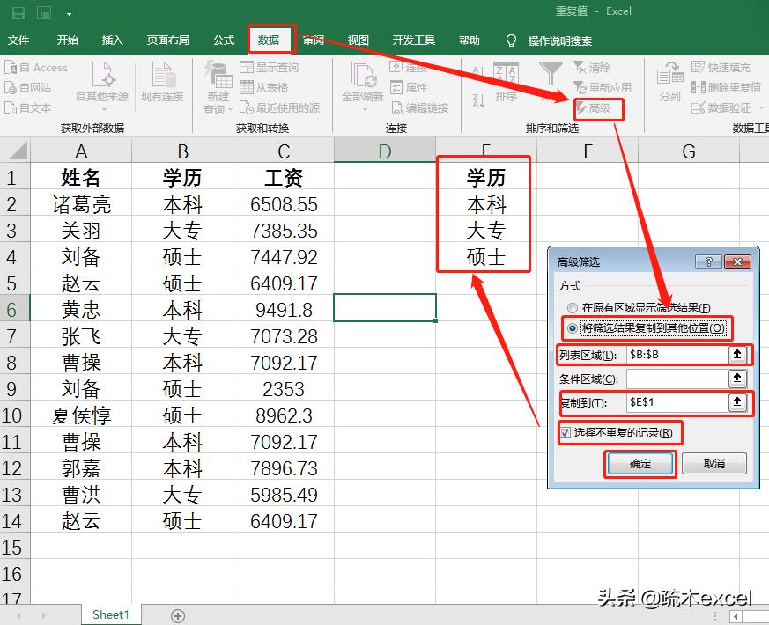Click the 自 Access import icon
The image size is (769, 625).
(36, 67)
